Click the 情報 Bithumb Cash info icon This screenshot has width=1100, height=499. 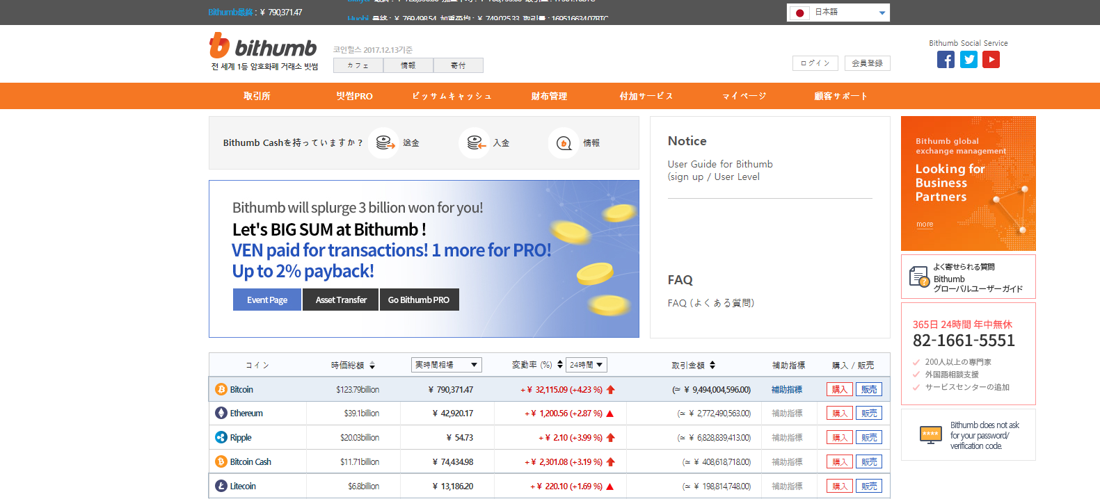(564, 142)
